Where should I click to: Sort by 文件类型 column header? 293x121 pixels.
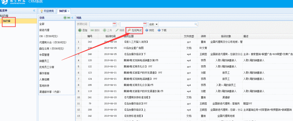coord(189,36)
